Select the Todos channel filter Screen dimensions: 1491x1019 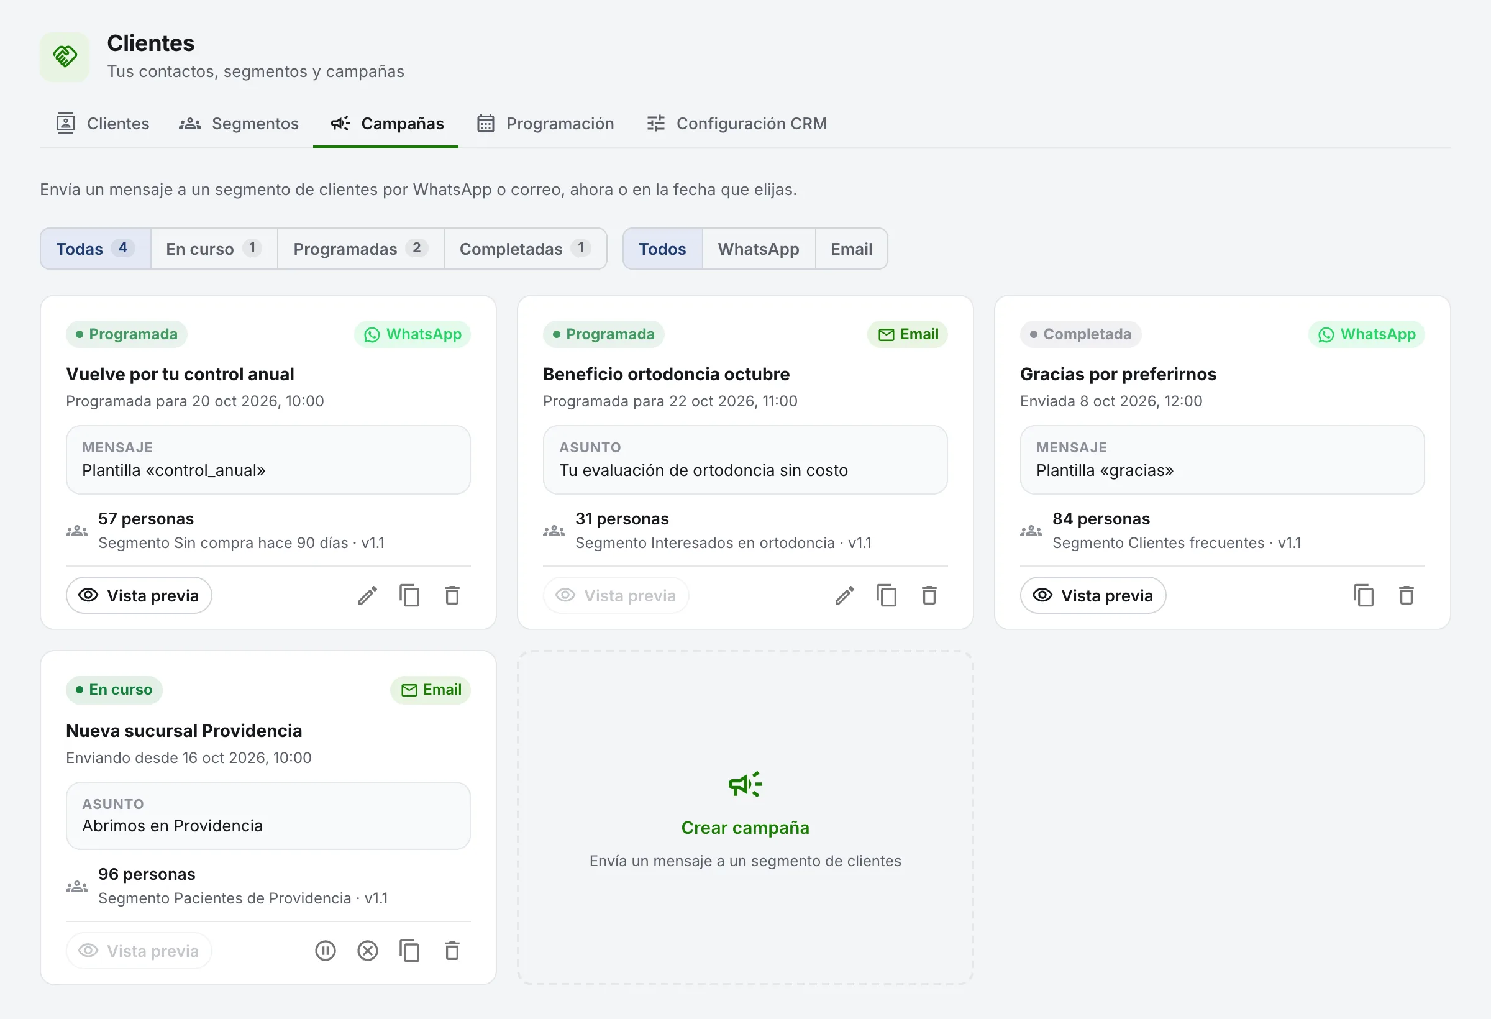point(663,249)
